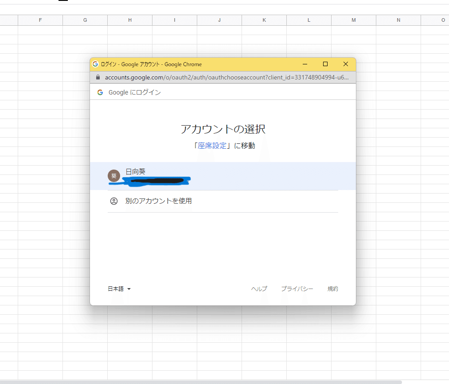Select column K header in spreadsheet

click(x=264, y=20)
